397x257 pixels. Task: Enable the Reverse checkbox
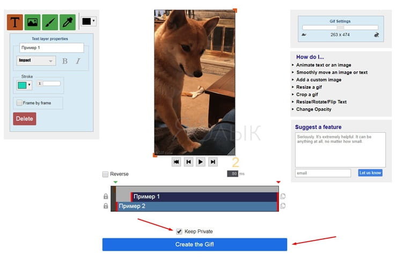105,174
